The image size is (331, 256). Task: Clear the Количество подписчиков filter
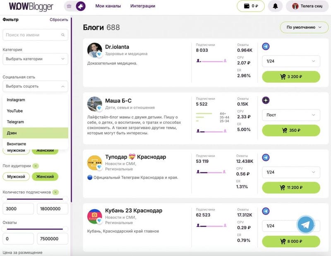pos(55,192)
